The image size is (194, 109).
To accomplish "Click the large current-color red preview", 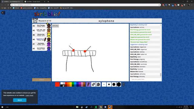I will coord(57,84).
